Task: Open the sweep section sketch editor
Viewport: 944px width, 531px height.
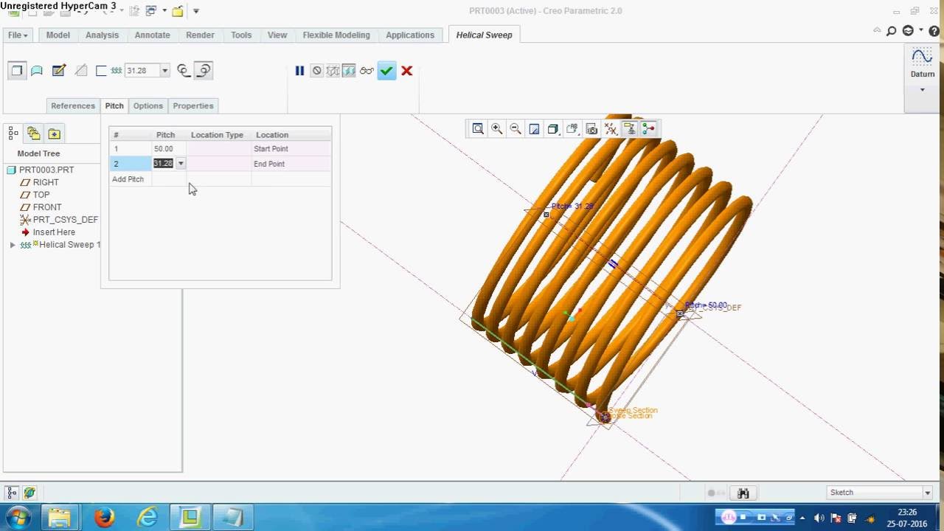Action: pos(59,71)
